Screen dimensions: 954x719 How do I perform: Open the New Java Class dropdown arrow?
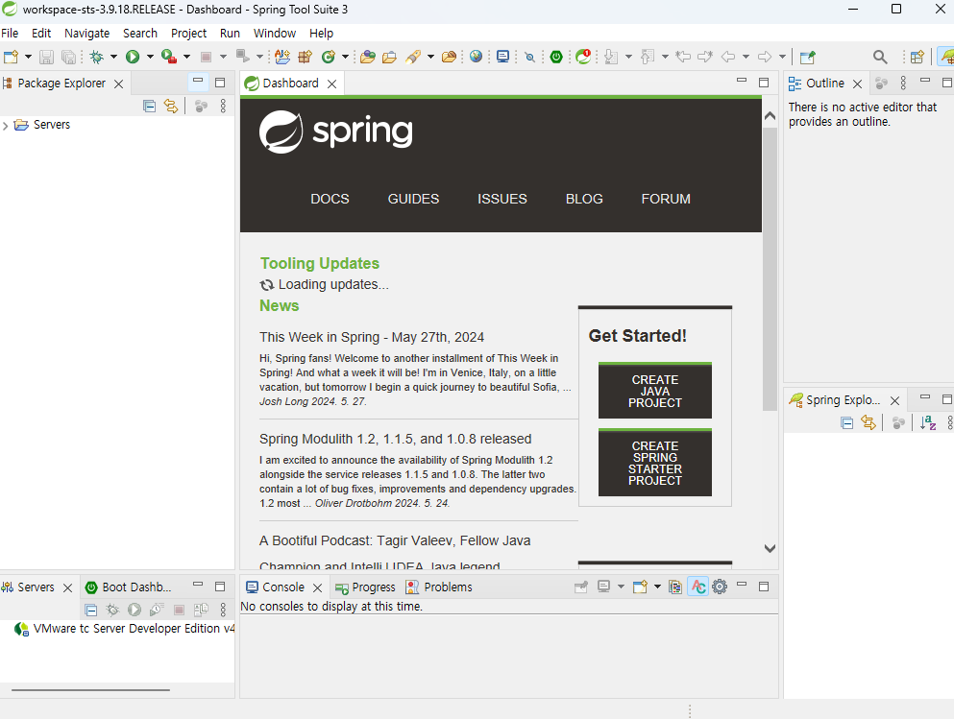click(x=345, y=58)
